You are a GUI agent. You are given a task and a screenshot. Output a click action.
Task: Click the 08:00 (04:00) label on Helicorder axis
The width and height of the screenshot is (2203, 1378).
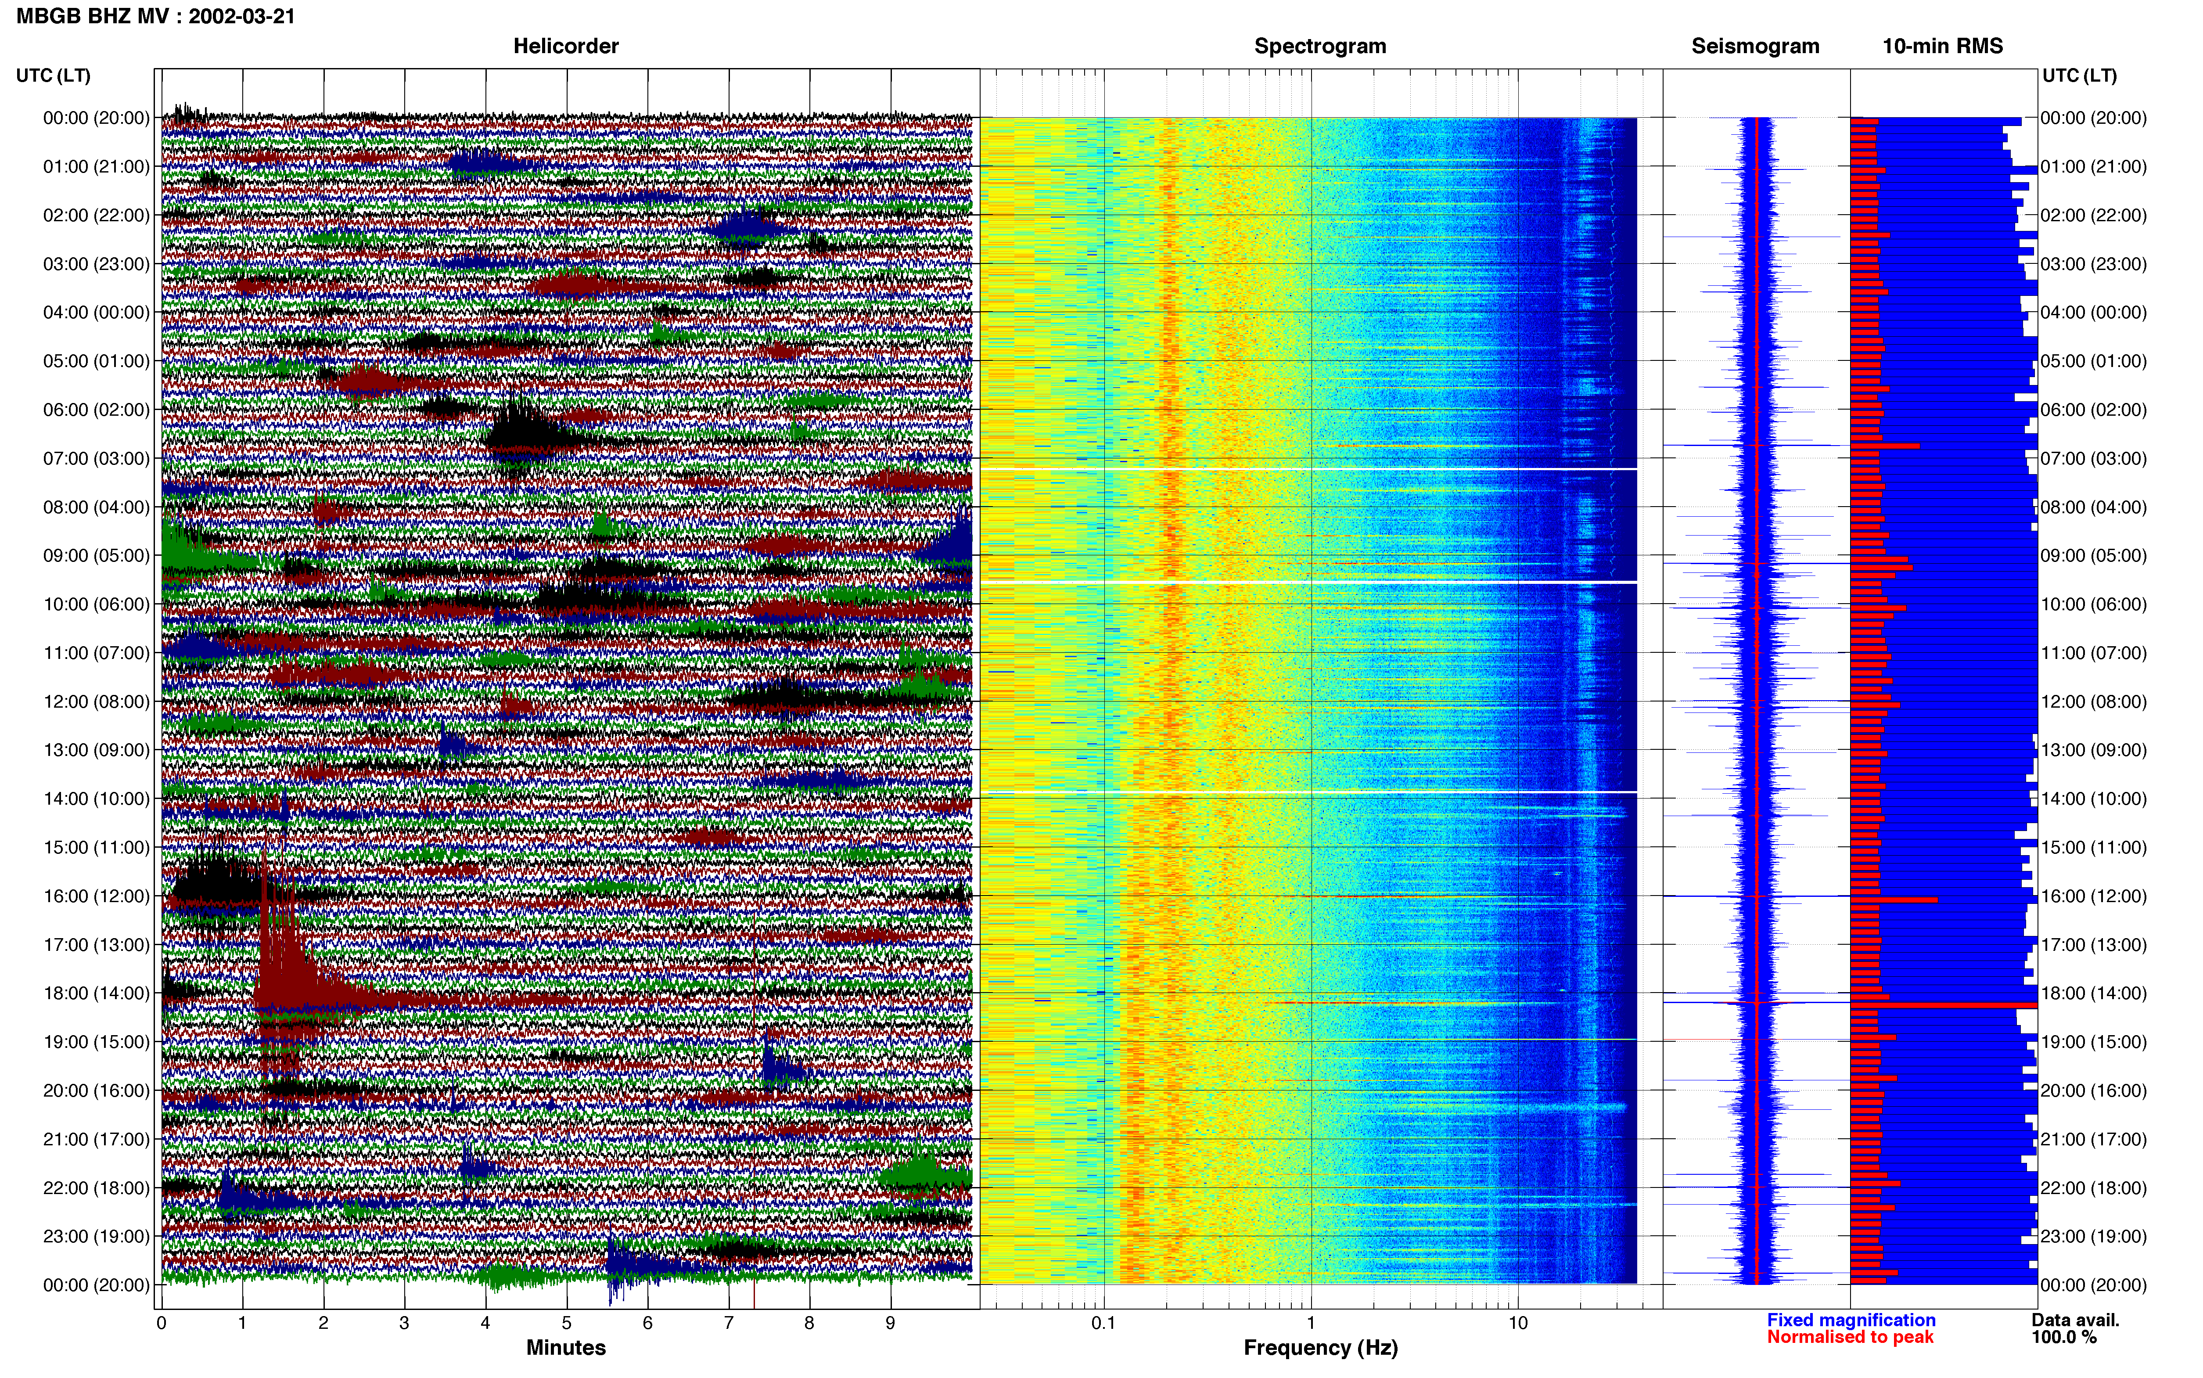click(97, 507)
